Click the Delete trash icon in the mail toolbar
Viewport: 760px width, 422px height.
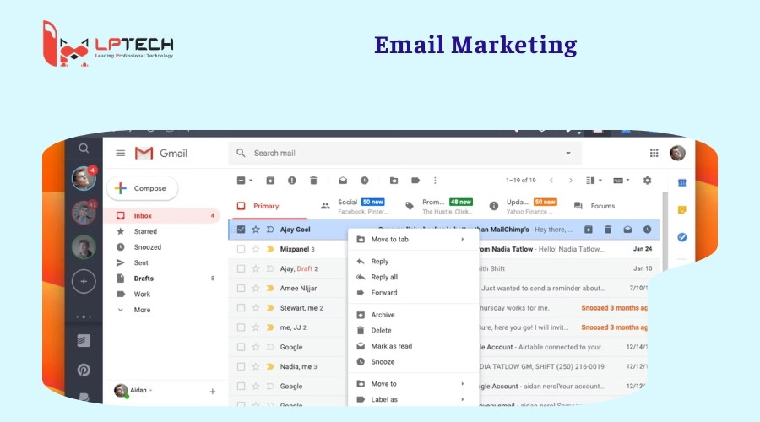[x=313, y=181]
